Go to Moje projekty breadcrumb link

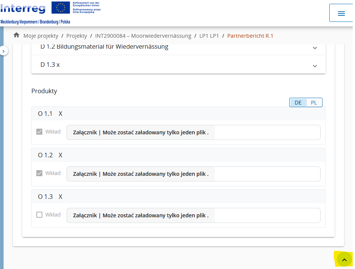tap(41, 36)
